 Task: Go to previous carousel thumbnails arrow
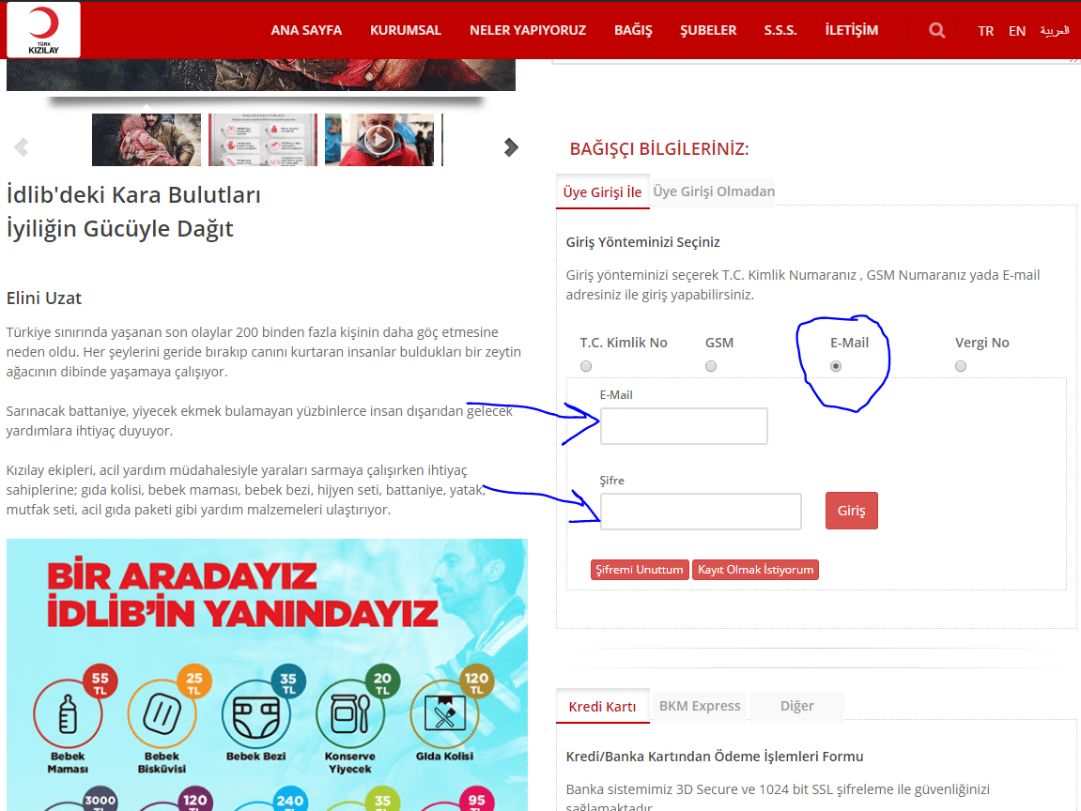click(x=22, y=146)
